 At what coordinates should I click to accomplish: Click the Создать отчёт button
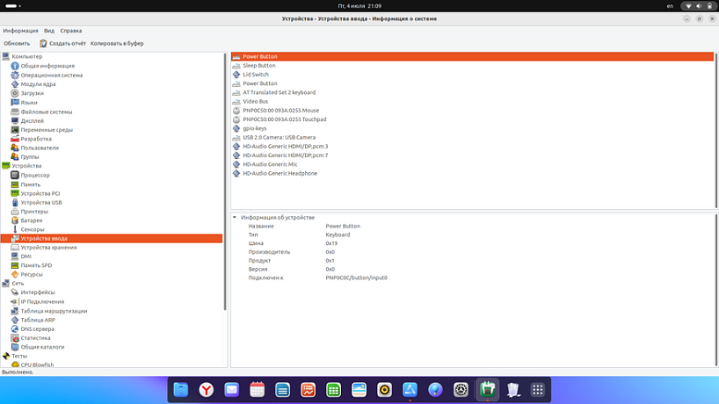pos(62,43)
